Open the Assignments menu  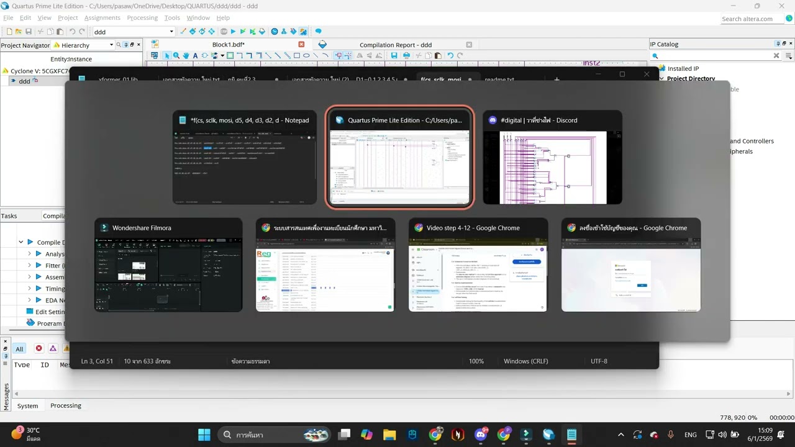click(x=102, y=17)
